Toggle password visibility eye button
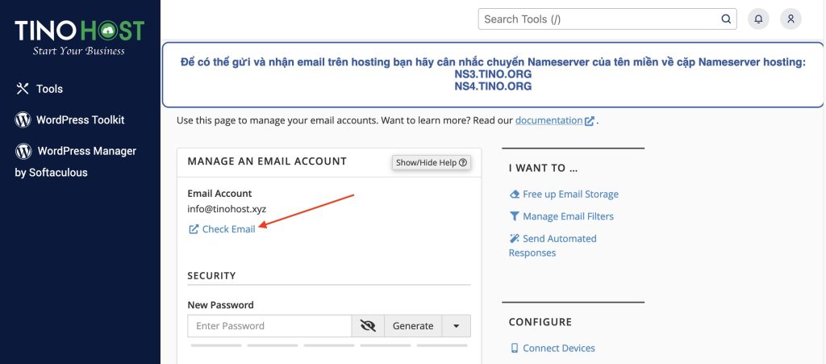The height and width of the screenshot is (364, 826). pos(368,326)
